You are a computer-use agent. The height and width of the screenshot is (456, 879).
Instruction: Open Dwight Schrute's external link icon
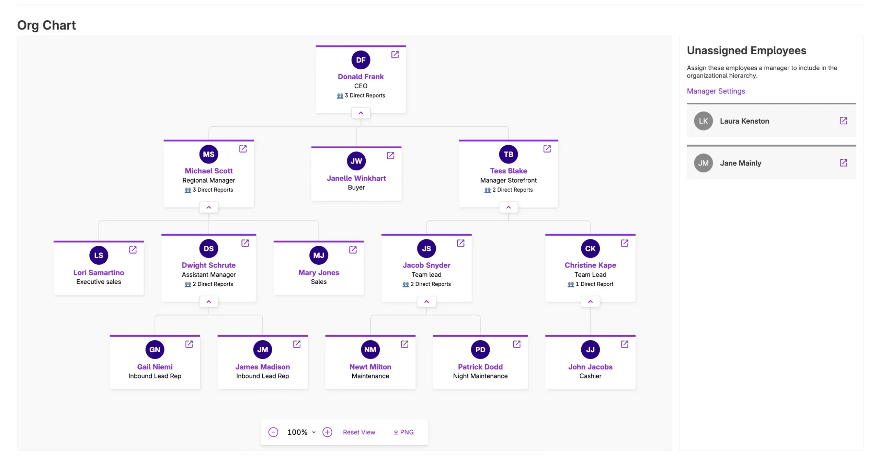pos(246,243)
